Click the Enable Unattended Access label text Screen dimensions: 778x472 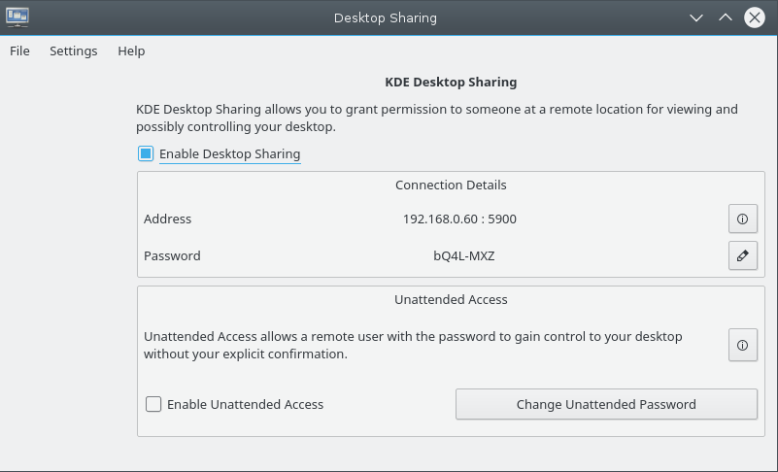pos(245,404)
